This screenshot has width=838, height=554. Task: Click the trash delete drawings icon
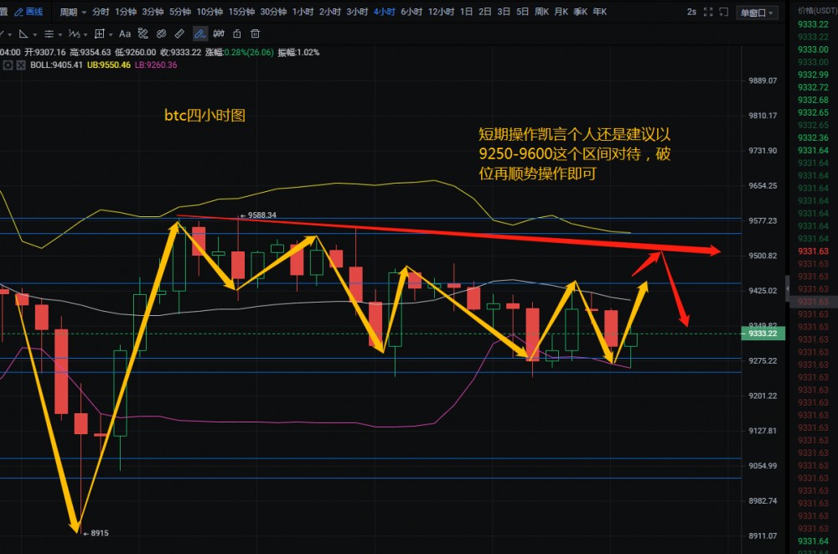255,34
